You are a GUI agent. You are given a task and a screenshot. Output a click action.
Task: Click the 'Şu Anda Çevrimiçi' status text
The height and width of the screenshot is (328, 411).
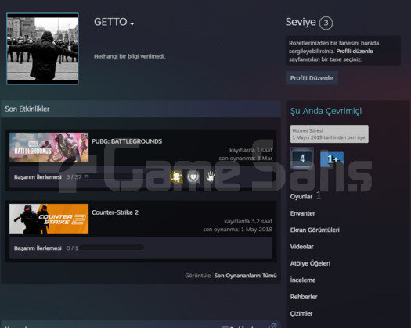click(326, 111)
